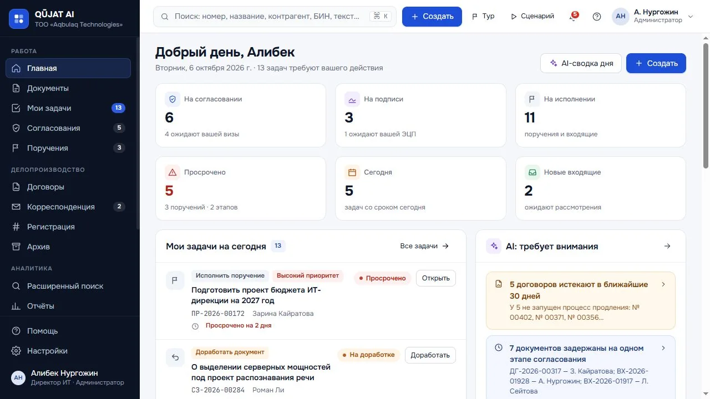Click the QUJAT AI logo icon
The width and height of the screenshot is (710, 399).
[19, 18]
